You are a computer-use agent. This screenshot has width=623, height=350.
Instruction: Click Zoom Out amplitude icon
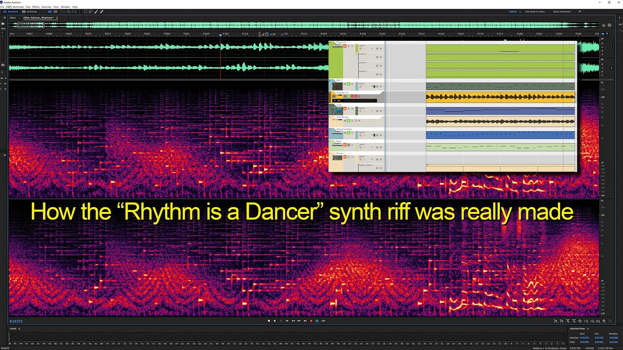click(562, 321)
